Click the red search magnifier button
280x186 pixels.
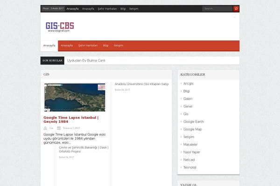coord(236,8)
